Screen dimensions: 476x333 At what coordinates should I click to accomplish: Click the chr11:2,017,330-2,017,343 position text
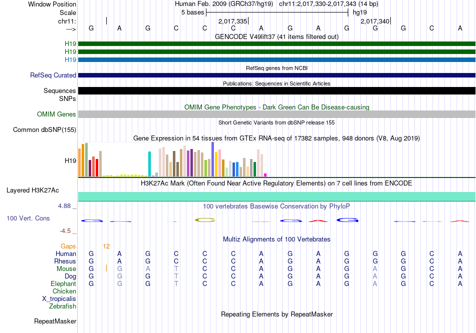[x=329, y=4]
